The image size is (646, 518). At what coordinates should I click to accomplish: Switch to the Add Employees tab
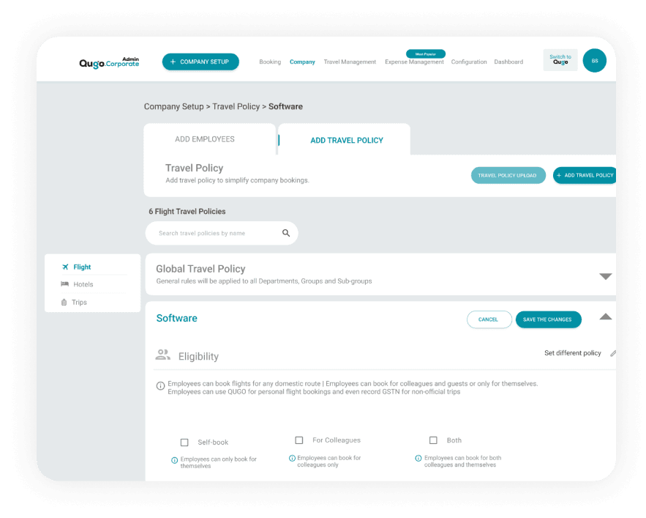(205, 139)
